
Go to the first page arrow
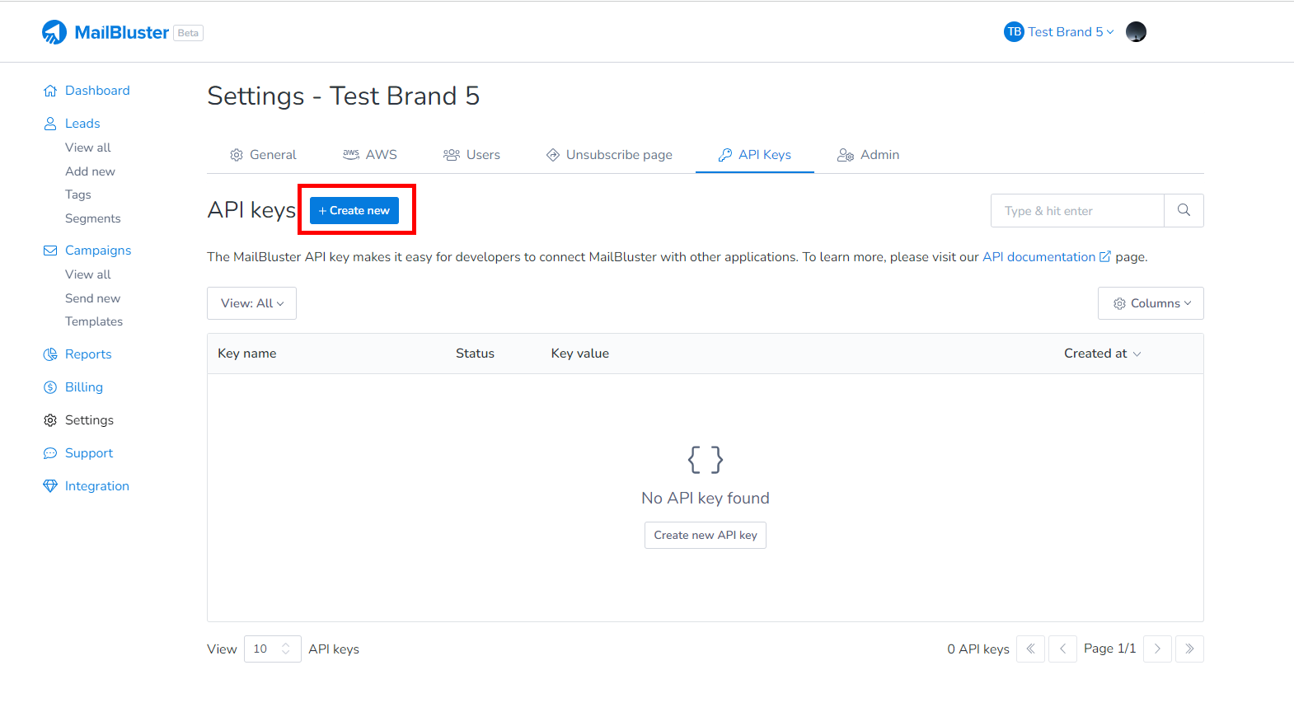tap(1030, 649)
